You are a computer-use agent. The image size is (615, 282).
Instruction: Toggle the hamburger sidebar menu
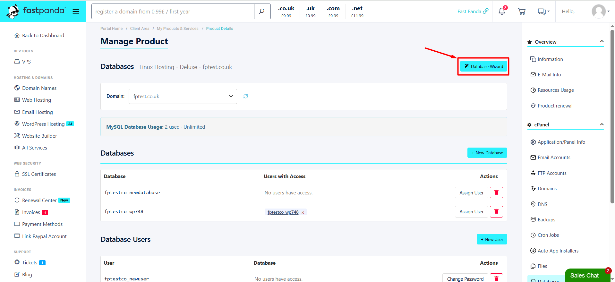[x=76, y=12]
